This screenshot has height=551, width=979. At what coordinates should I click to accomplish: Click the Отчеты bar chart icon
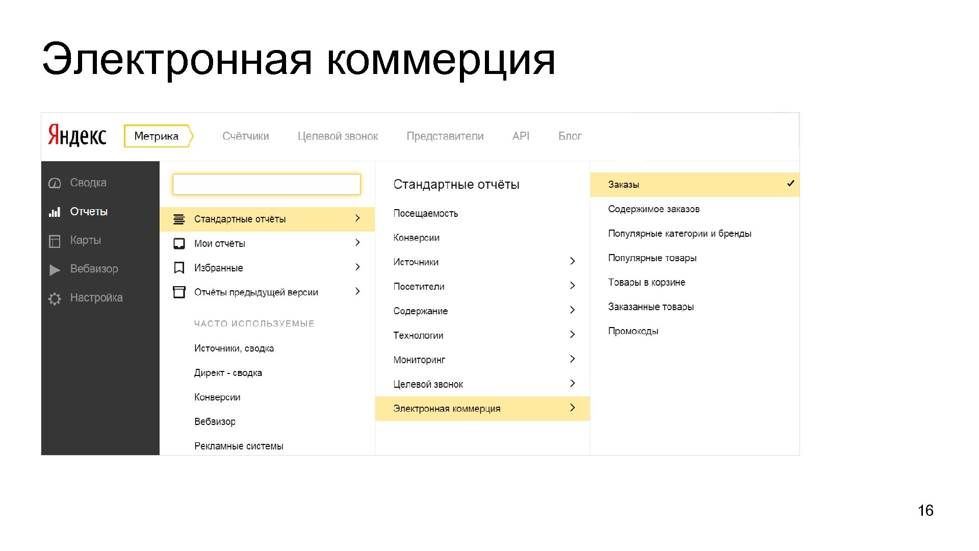coord(55,212)
